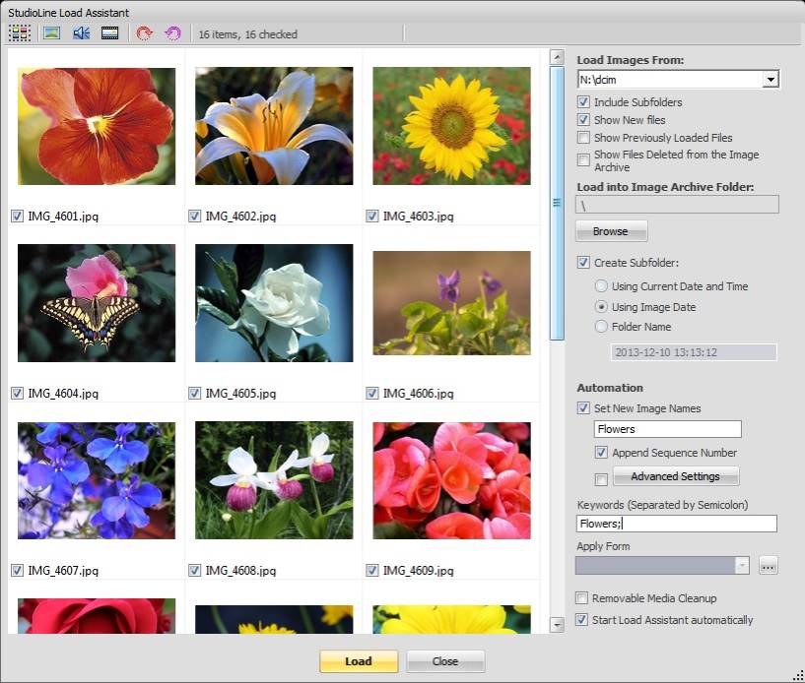
Task: Click the scrollbar down arrow
Action: tap(557, 625)
